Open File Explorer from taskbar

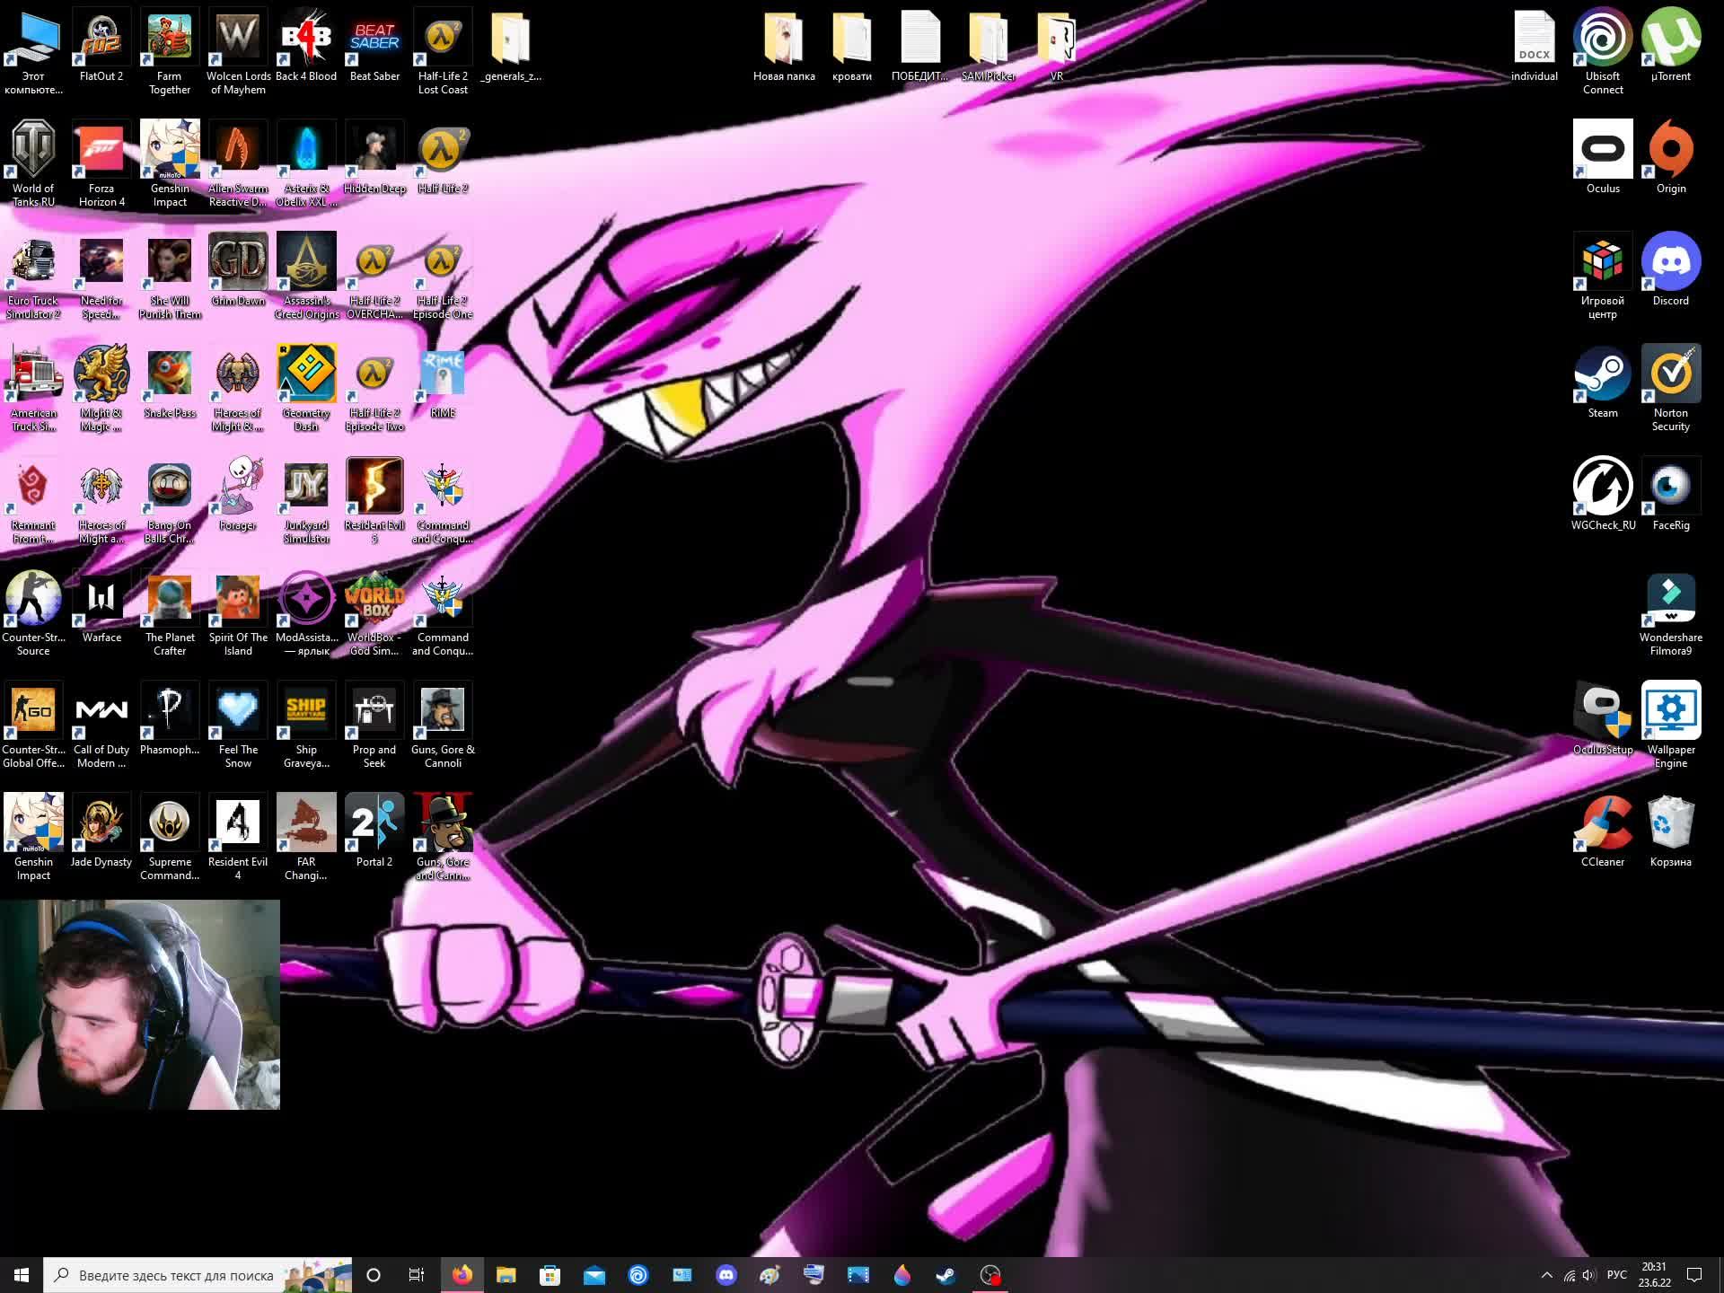505,1274
